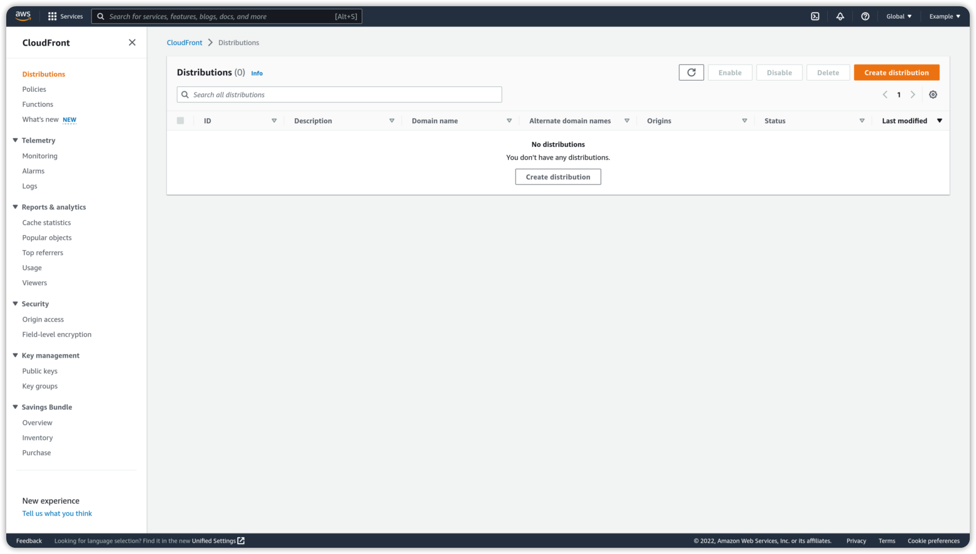Click the AWS logo home icon
Image resolution: width=976 pixels, height=554 pixels.
pos(23,16)
